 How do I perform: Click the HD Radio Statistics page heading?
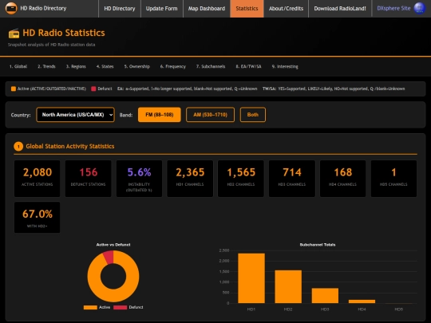point(64,33)
